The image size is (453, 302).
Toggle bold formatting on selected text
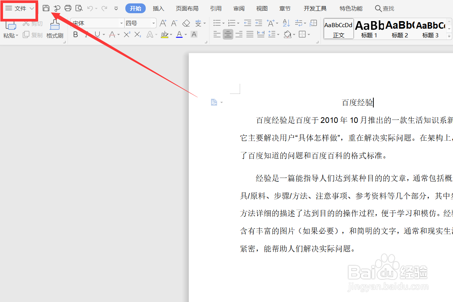[x=75, y=34]
